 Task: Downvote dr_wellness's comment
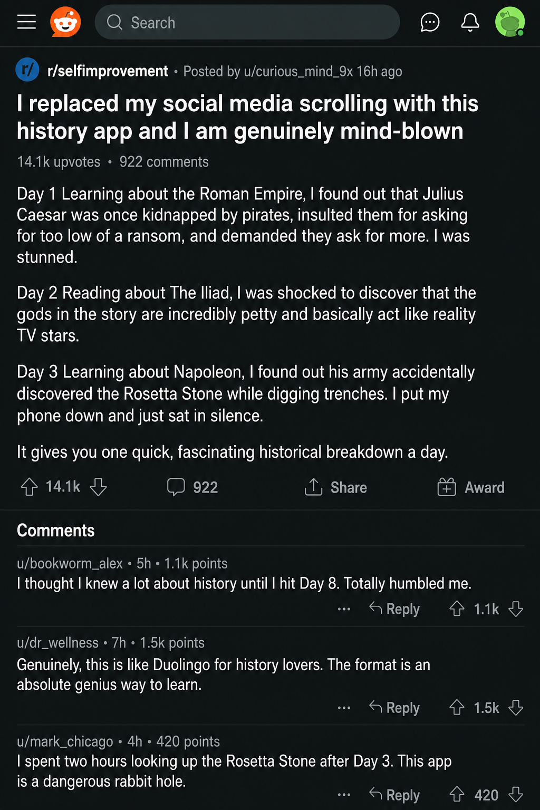click(x=516, y=708)
